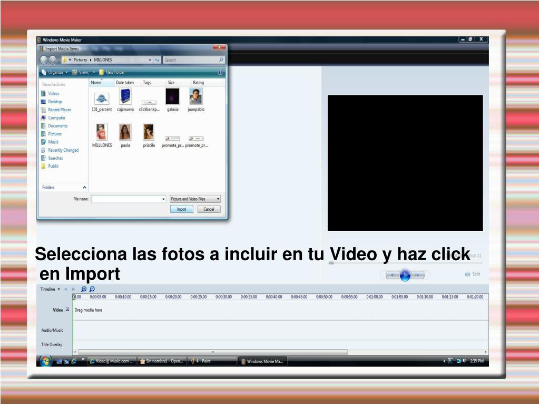Screen dimensions: 539x404
Task: Click the Import button
Action: [181, 209]
